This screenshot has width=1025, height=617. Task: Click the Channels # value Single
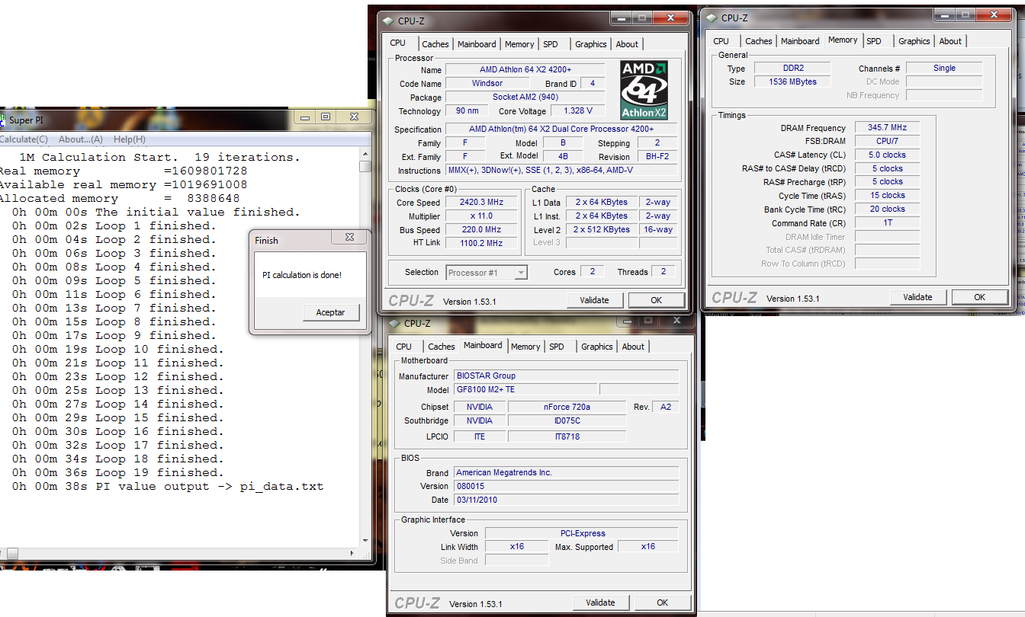pos(944,68)
